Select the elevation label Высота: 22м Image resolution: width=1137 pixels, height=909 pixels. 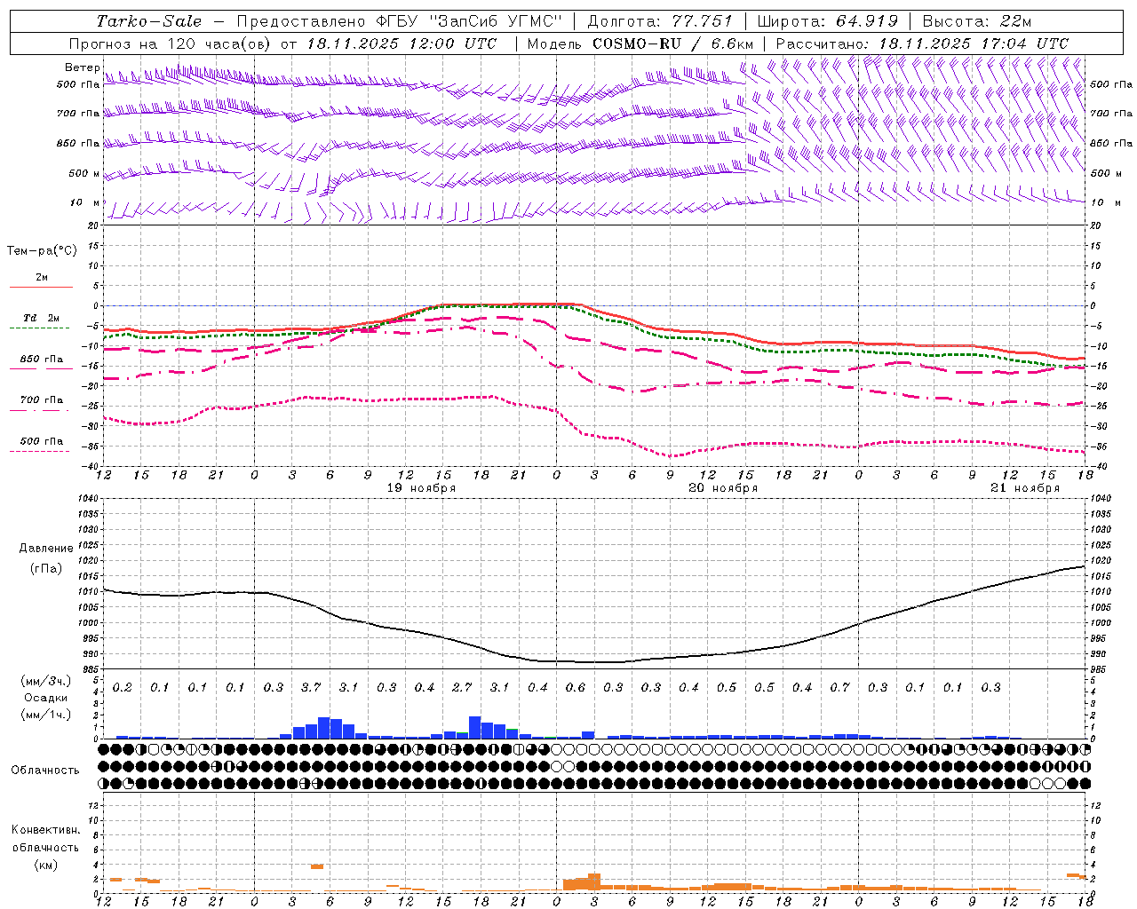(x=977, y=21)
